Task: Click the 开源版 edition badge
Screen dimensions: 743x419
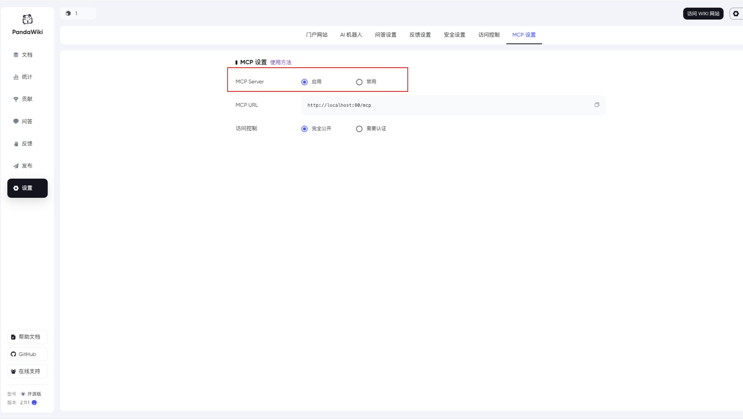Action: coord(31,394)
